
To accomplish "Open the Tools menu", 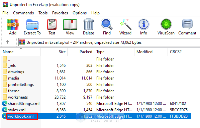I will tap(43, 13).
